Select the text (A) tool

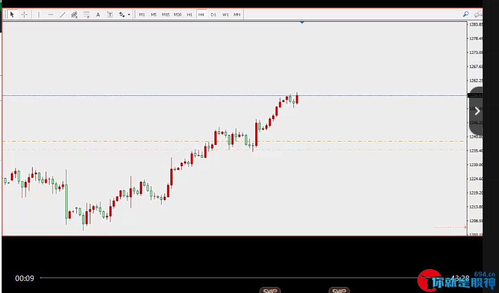coord(98,14)
